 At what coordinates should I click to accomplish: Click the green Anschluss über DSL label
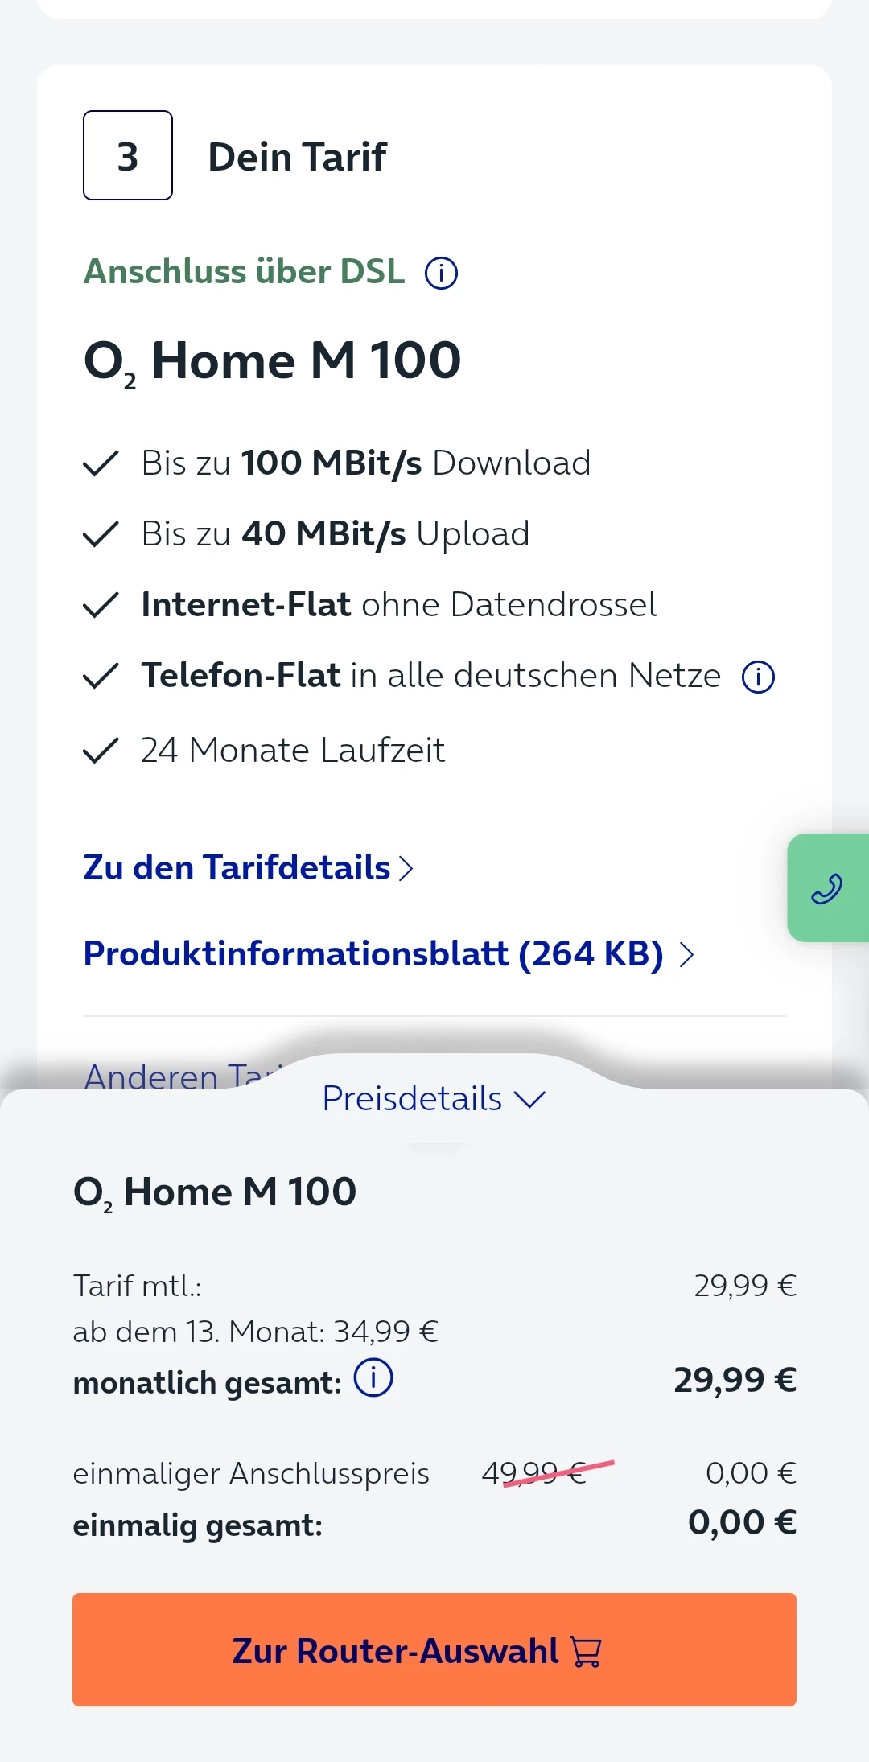[245, 272]
